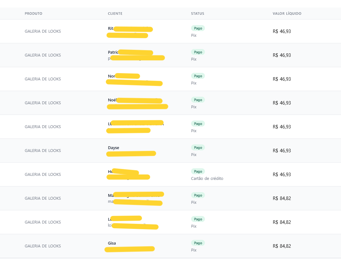Open the client name Dayse
Image resolution: width=341 pixels, height=259 pixels.
click(x=113, y=148)
